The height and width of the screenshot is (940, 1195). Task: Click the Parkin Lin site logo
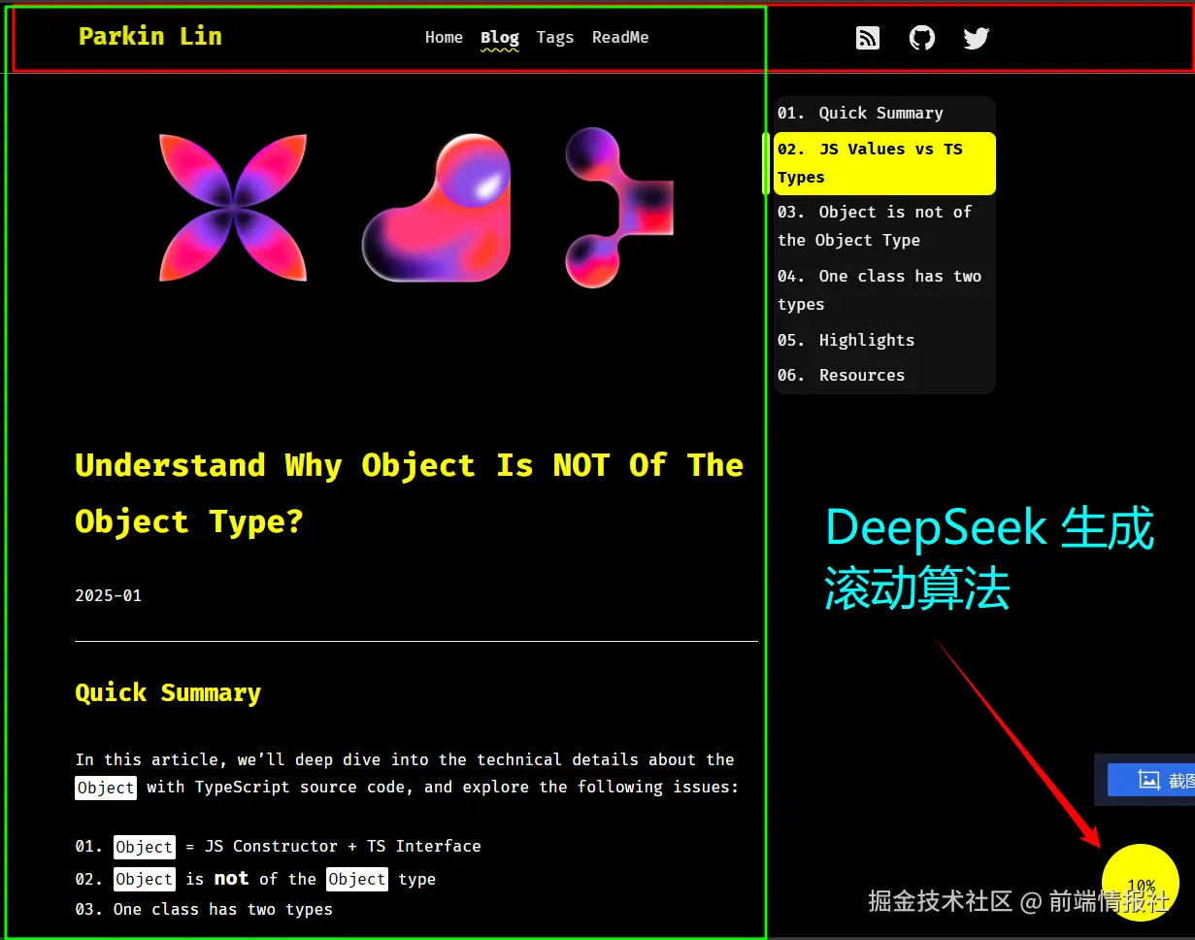150,36
